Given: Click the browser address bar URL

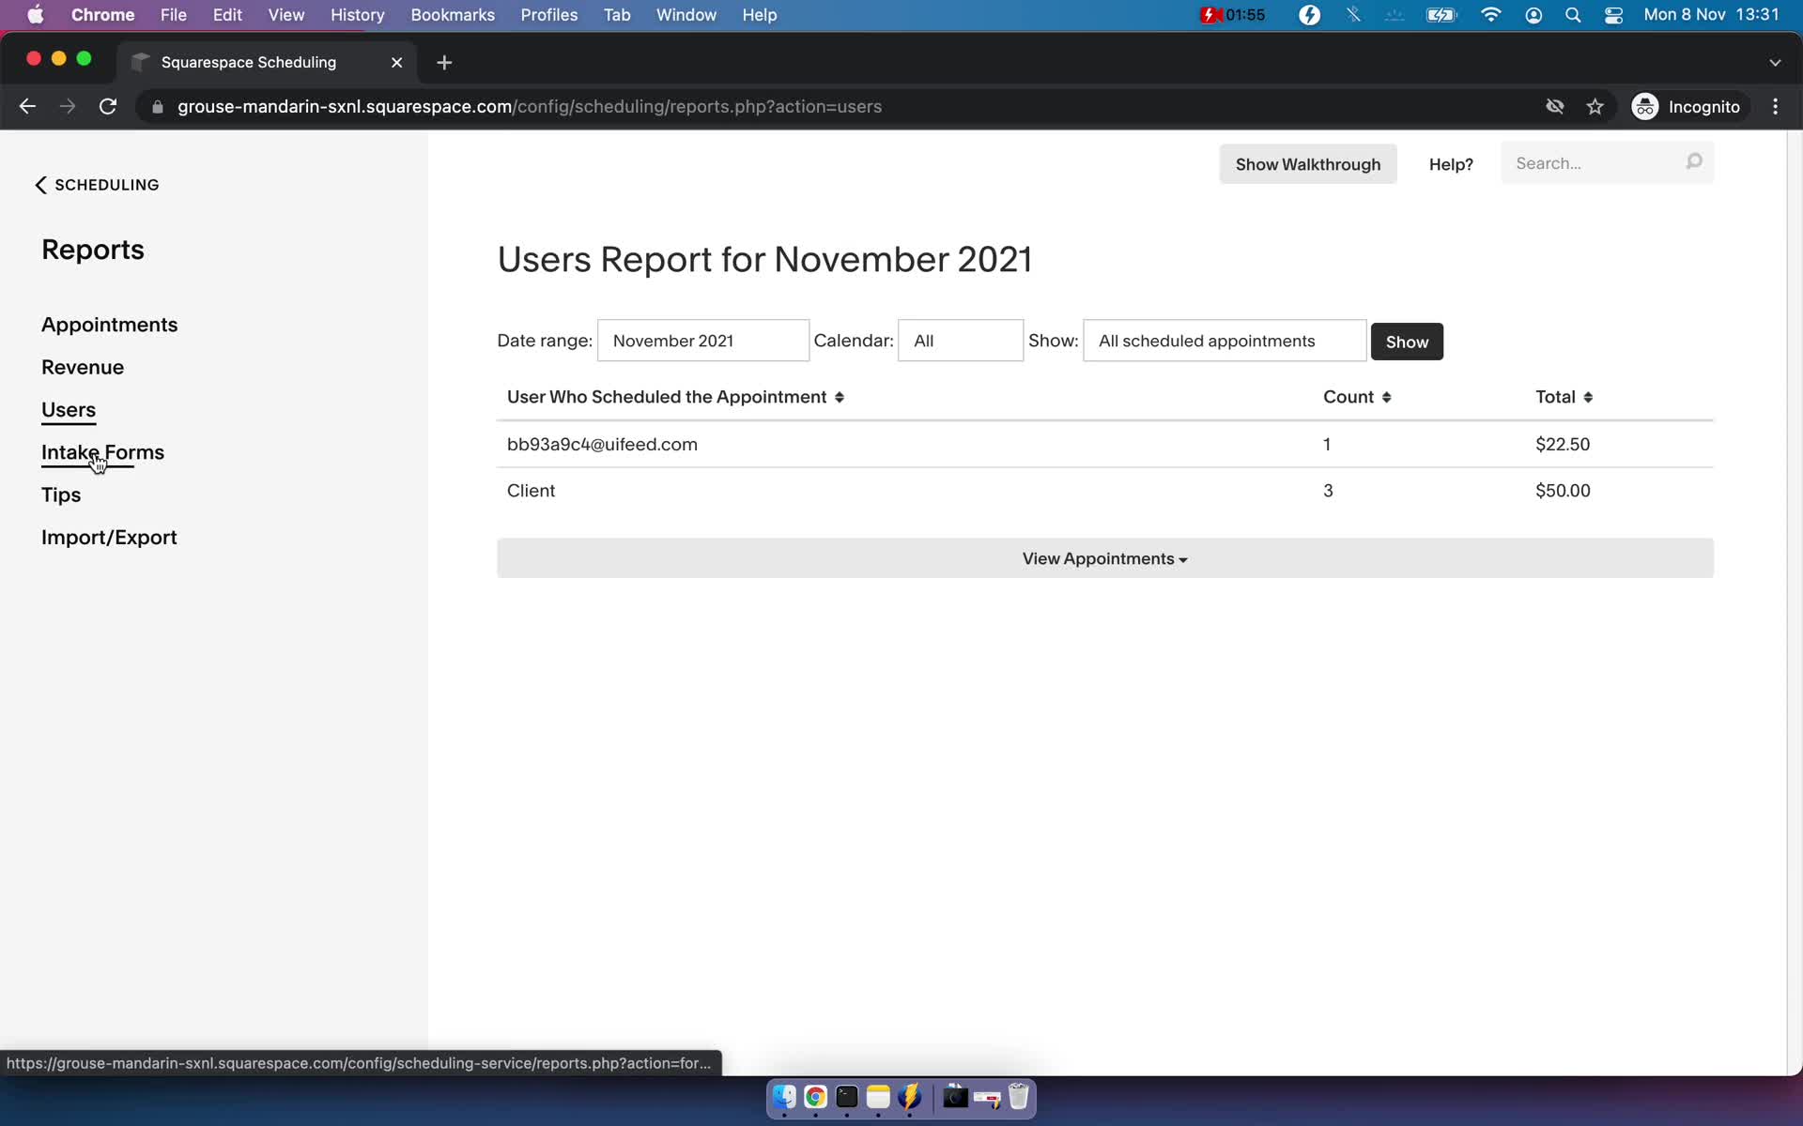Looking at the screenshot, I should click(x=530, y=107).
